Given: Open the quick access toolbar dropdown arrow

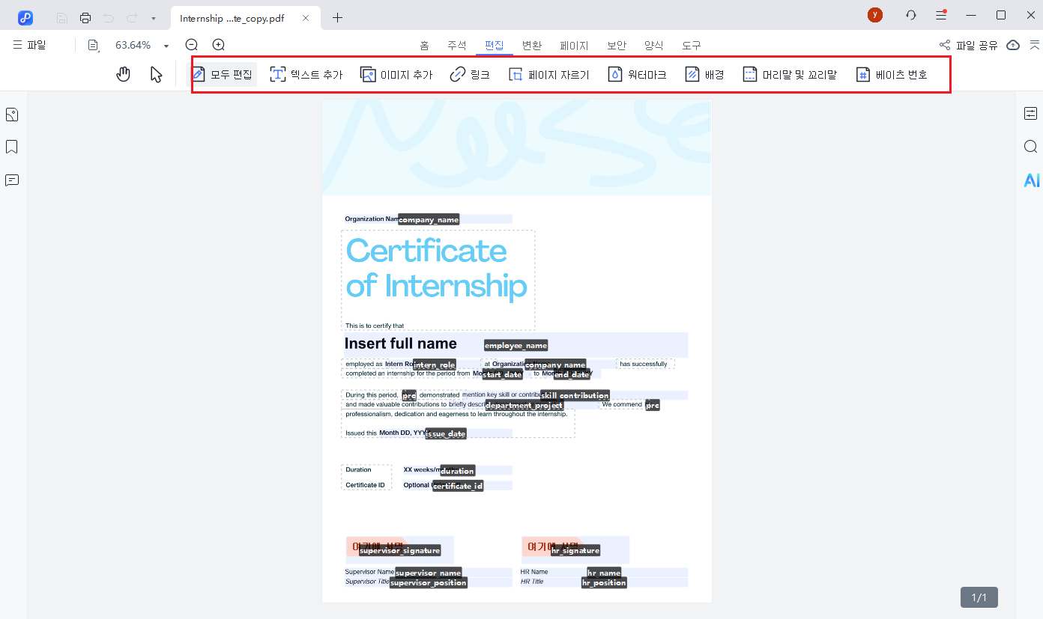Looking at the screenshot, I should click(x=153, y=18).
